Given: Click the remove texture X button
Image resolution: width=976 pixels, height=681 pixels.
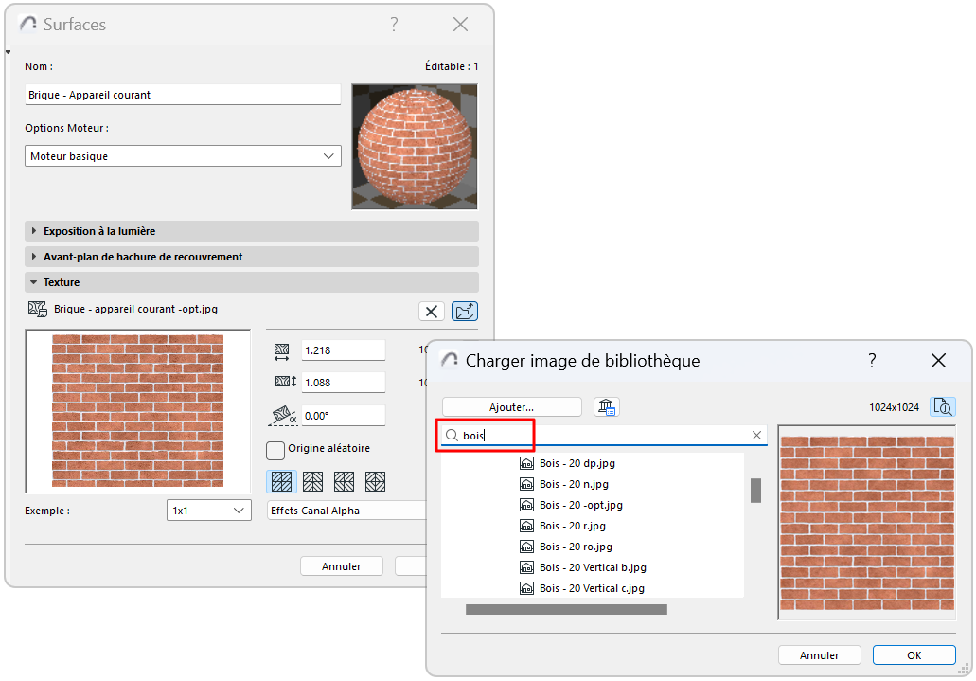Looking at the screenshot, I should point(432,311).
